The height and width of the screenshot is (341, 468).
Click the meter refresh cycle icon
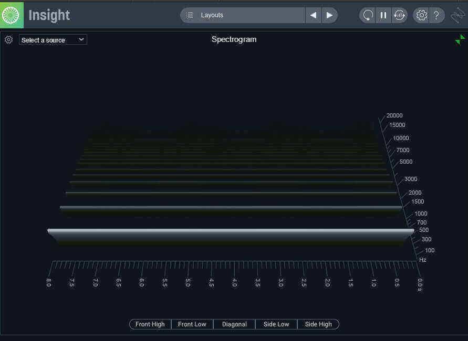pos(399,15)
